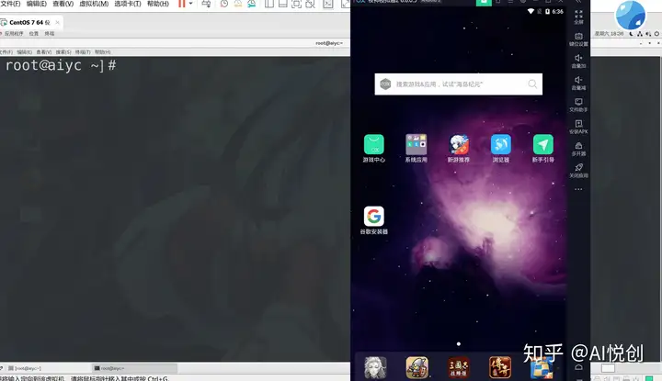Click 音量减 volume down in emulator sidebar
662x381 pixels.
(579, 83)
